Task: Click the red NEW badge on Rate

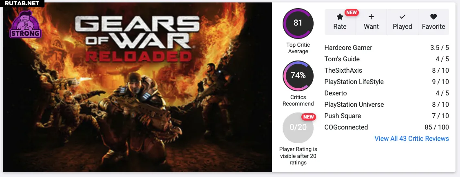Action: coord(352,12)
